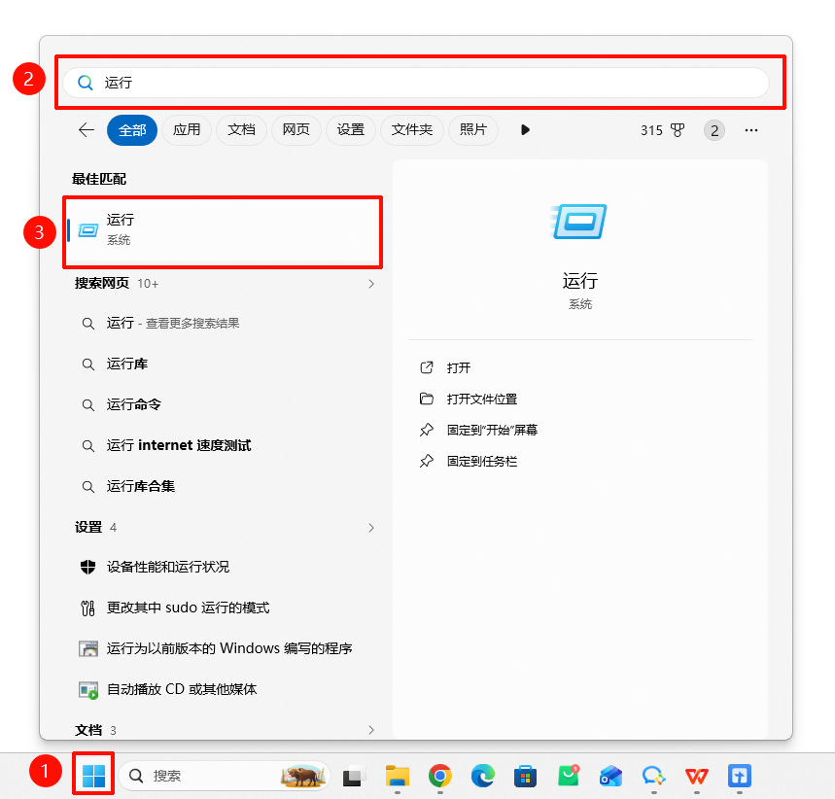
Task: Launch Microsoft Edge from the taskbar
Action: [x=482, y=776]
